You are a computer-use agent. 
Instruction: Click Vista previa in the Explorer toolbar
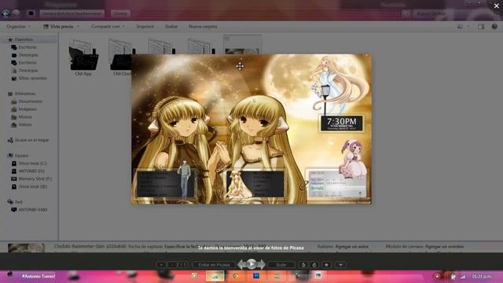coord(58,27)
